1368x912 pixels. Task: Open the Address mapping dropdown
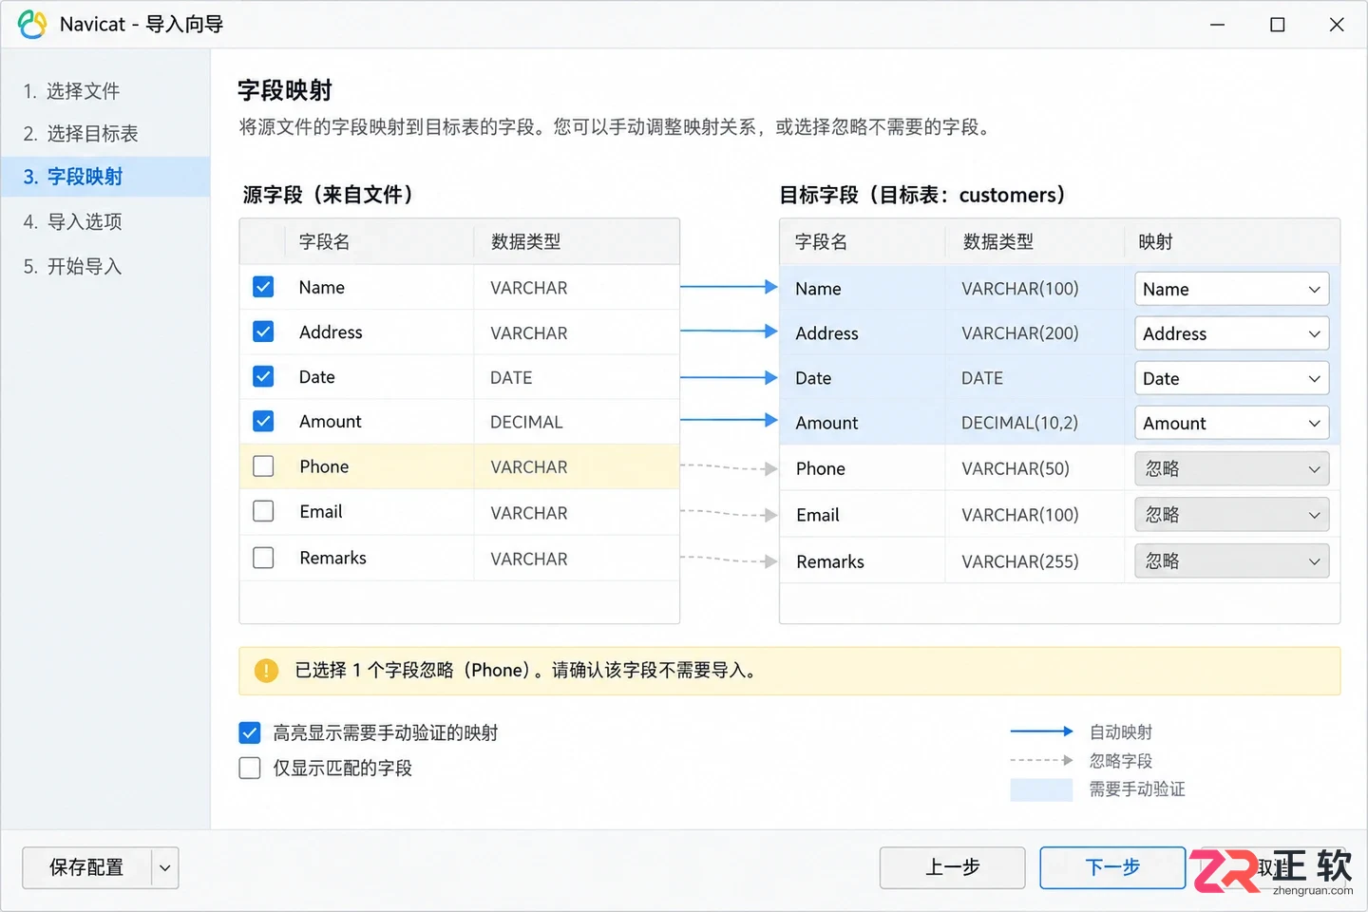coord(1231,333)
